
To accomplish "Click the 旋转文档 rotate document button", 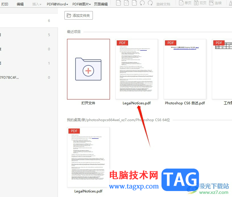I will (x=163, y=4).
